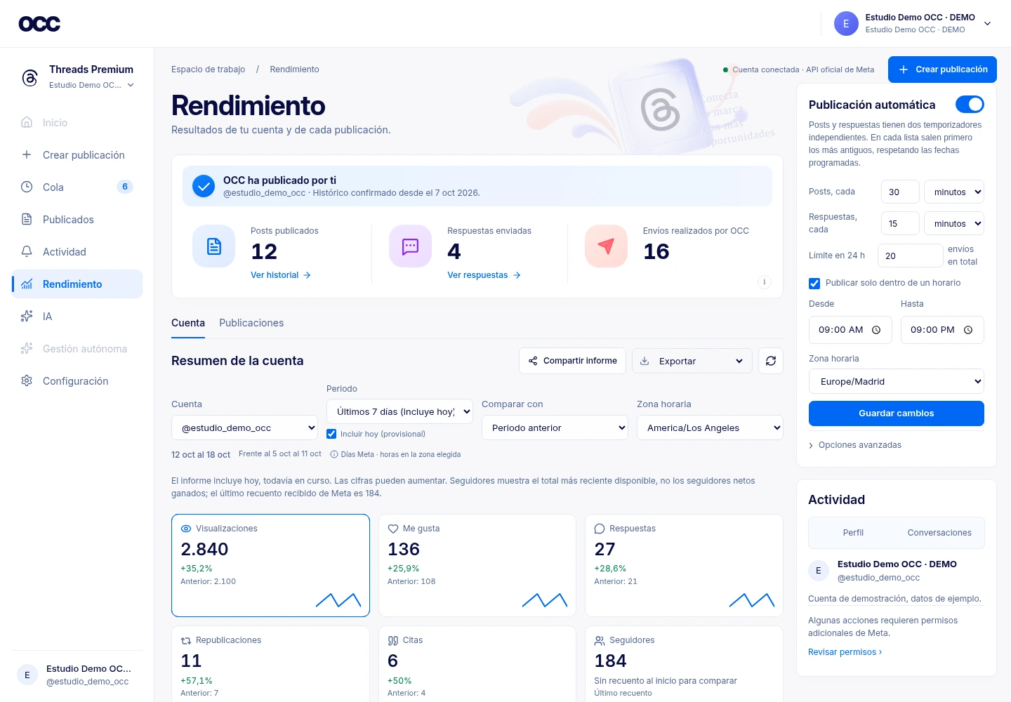Open the Europe/Madrid time zone dropdown
Screen dimensions: 1011x702
897,381
